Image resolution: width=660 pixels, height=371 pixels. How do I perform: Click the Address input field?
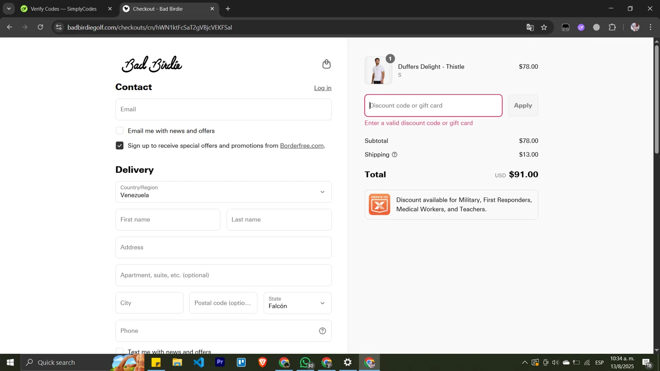coord(224,247)
